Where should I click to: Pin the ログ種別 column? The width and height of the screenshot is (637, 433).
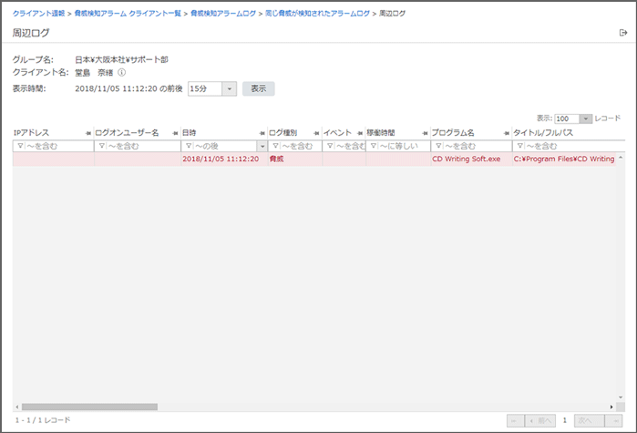coord(316,133)
